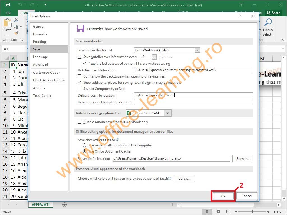Expand the Paste options arrow
The image size is (287, 215).
coord(7,34)
